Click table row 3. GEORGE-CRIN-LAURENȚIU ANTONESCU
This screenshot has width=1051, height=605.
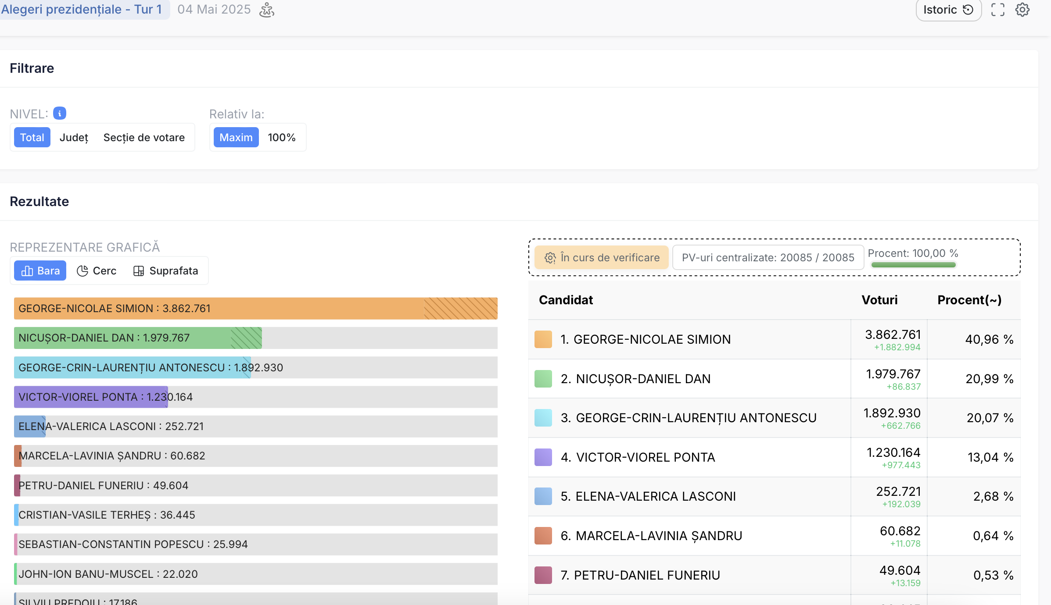point(775,418)
